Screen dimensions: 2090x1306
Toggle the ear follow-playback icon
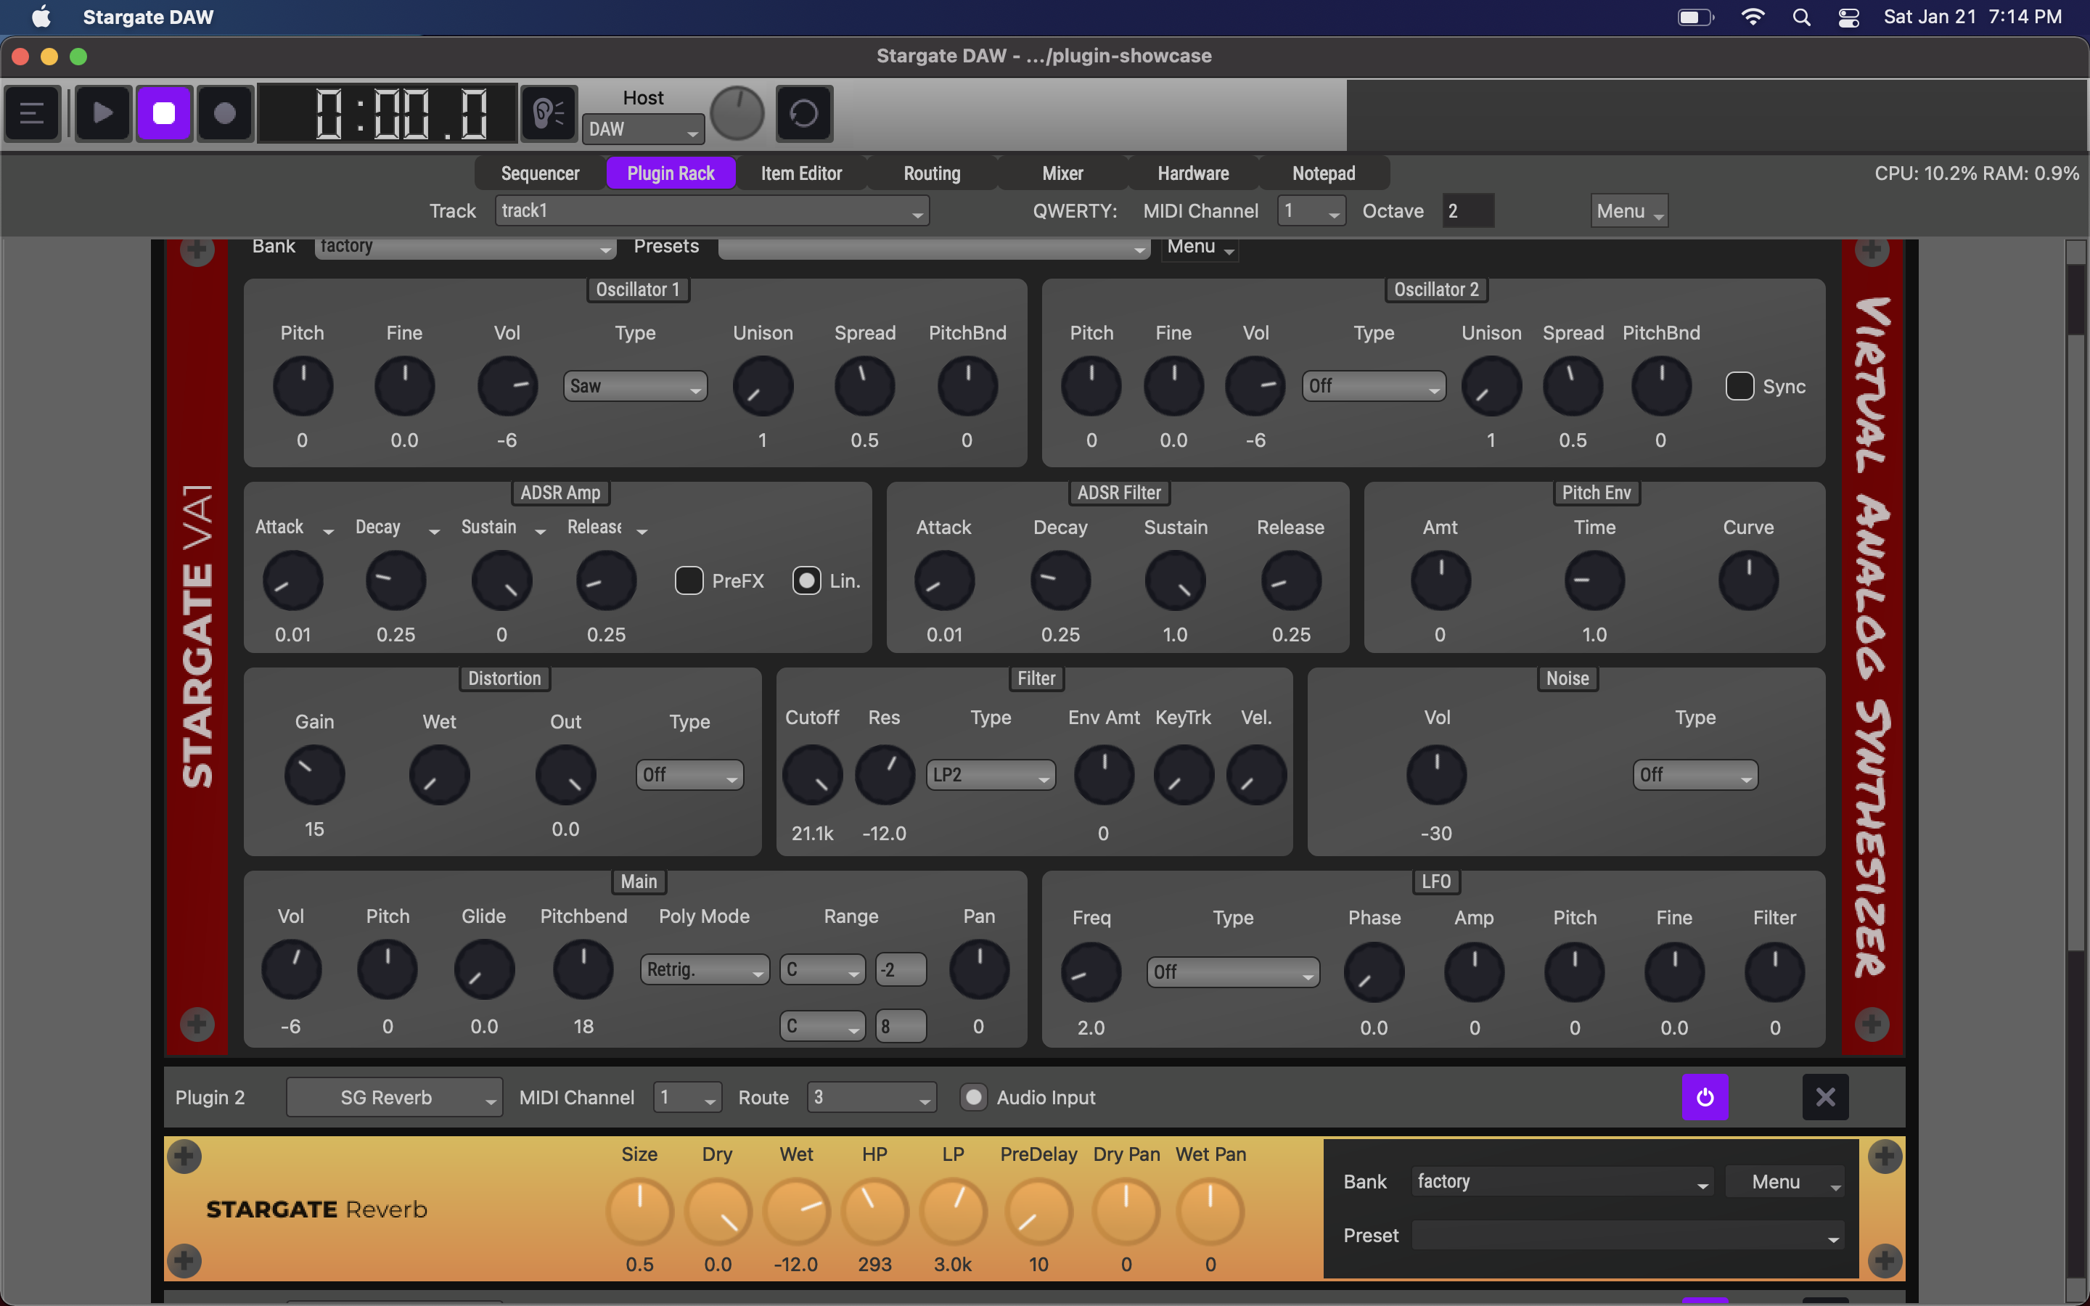pyautogui.click(x=549, y=113)
